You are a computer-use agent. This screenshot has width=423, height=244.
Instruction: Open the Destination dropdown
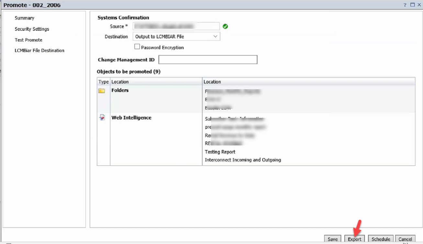216,36
